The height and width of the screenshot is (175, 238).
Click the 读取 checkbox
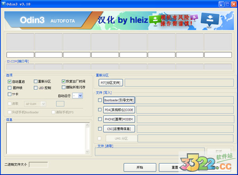click(x=10, y=103)
